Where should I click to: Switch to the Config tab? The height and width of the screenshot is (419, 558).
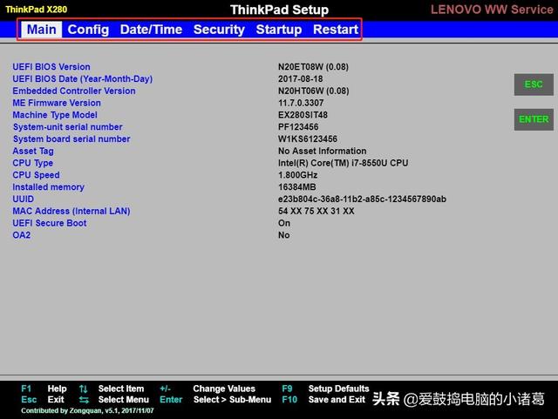88,30
